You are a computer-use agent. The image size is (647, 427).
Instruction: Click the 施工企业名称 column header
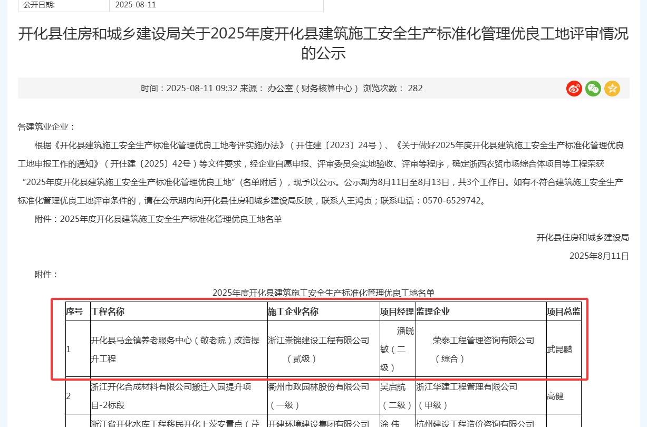pyautogui.click(x=293, y=312)
